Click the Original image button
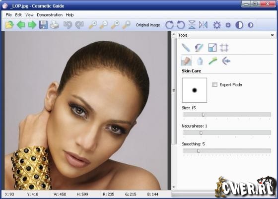278x199 pixels. coord(148,25)
